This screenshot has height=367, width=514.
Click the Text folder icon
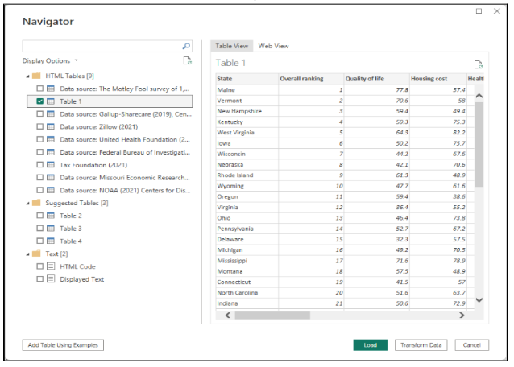click(x=36, y=254)
